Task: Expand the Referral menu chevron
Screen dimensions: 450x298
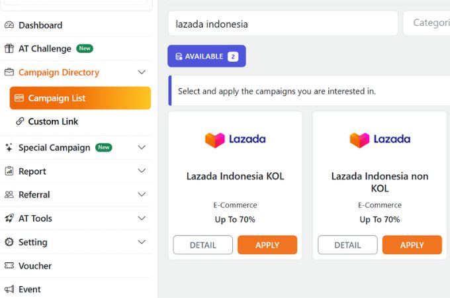Action: (x=142, y=194)
